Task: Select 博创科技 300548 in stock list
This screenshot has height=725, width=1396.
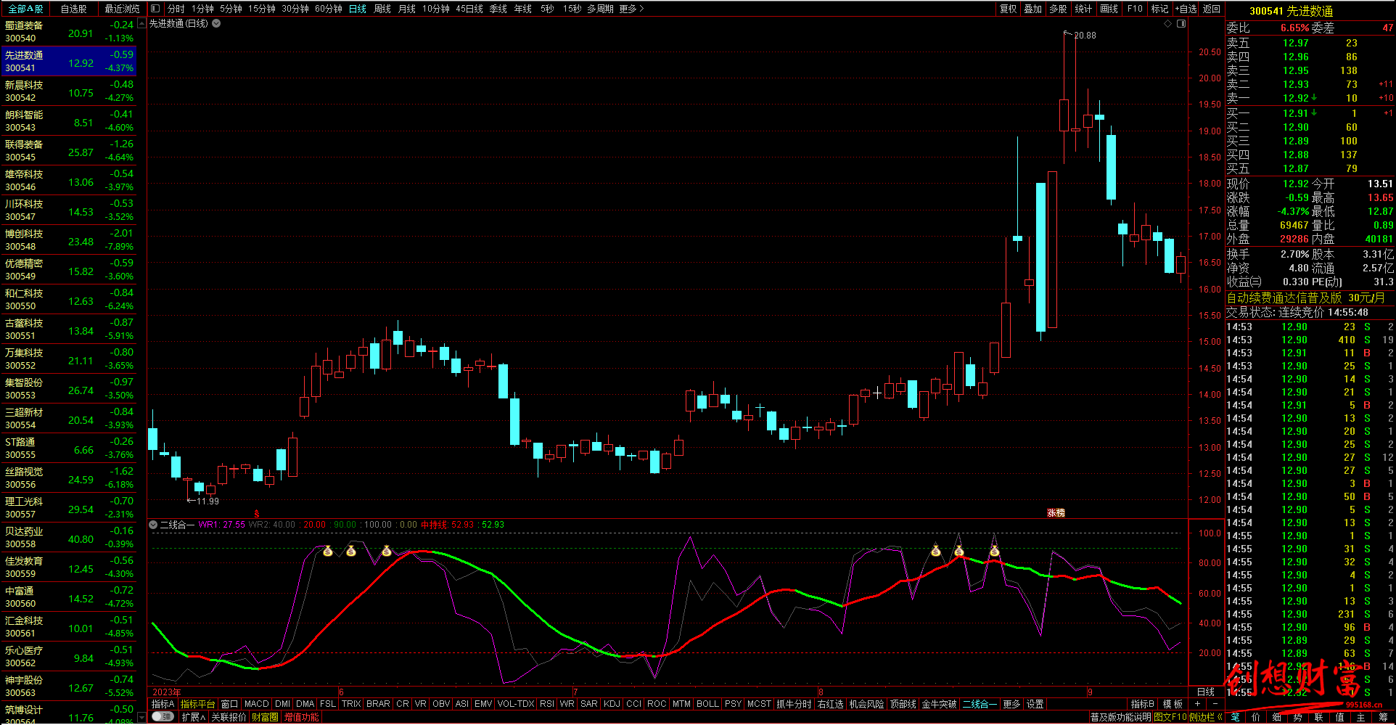Action: (68, 239)
